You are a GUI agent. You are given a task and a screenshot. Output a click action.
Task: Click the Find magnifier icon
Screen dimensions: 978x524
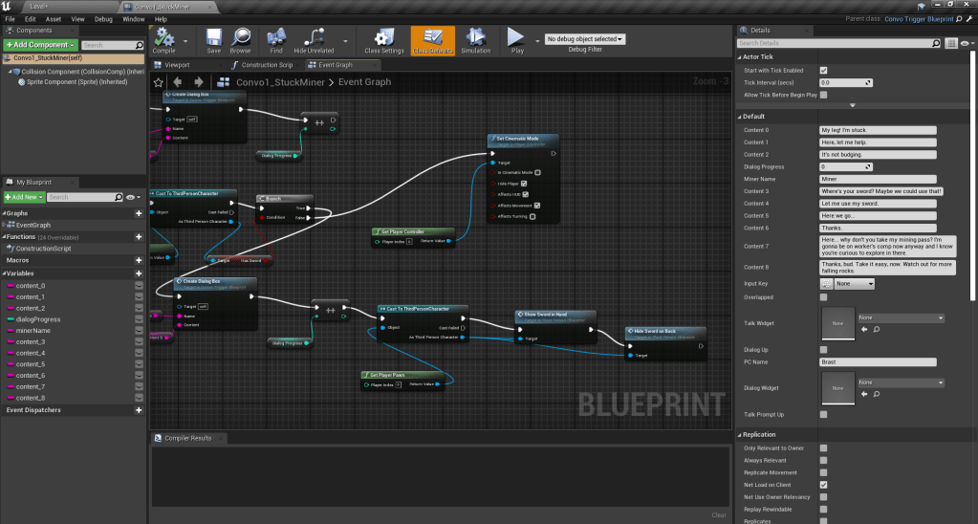pos(275,38)
